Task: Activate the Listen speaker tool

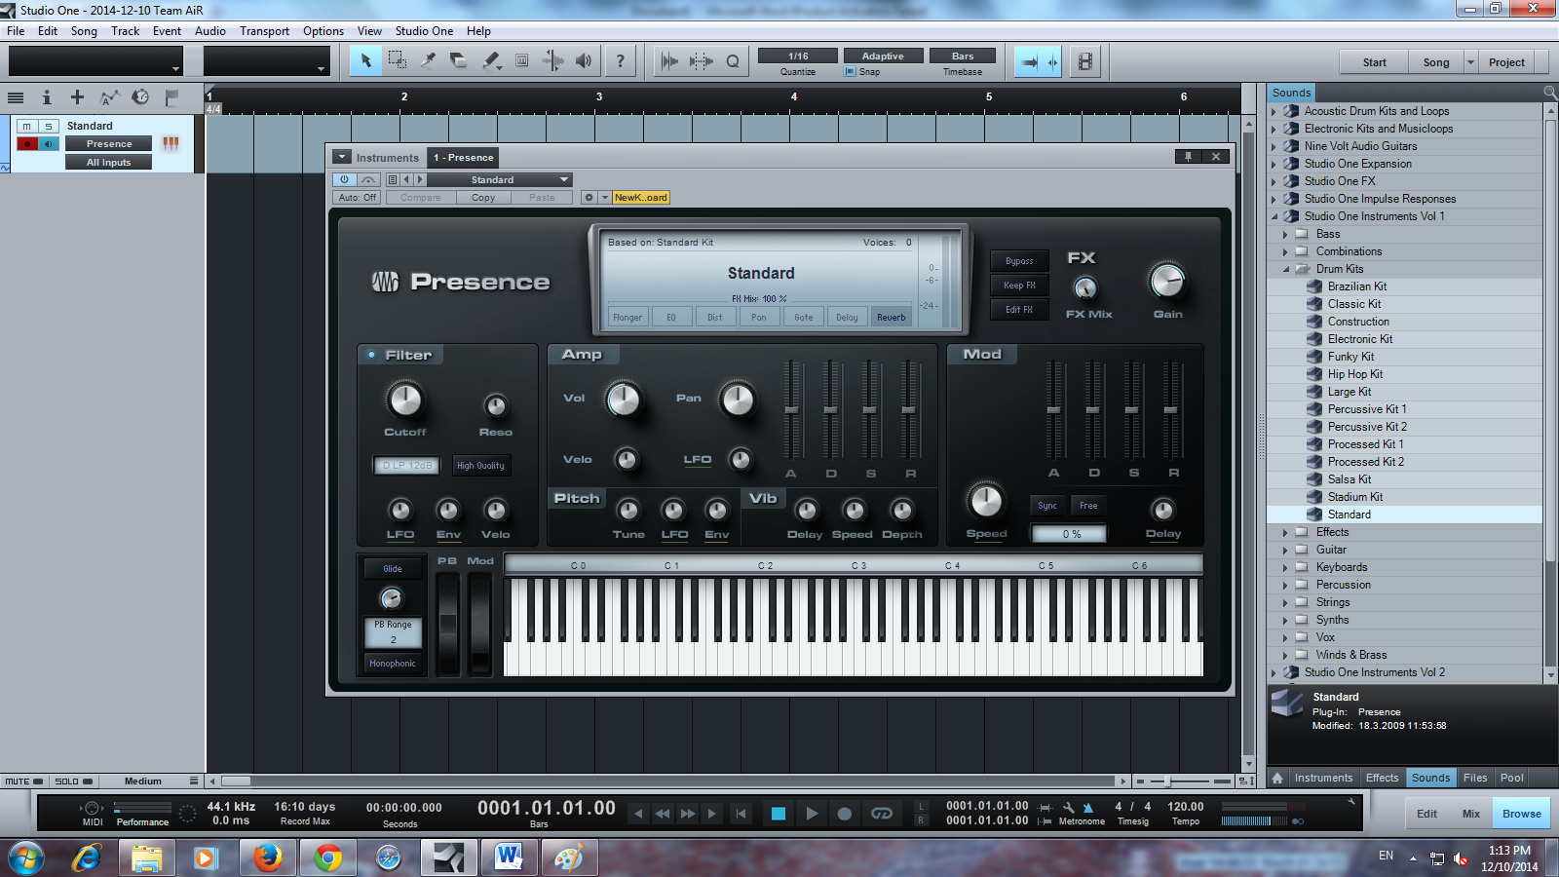Action: coord(584,60)
